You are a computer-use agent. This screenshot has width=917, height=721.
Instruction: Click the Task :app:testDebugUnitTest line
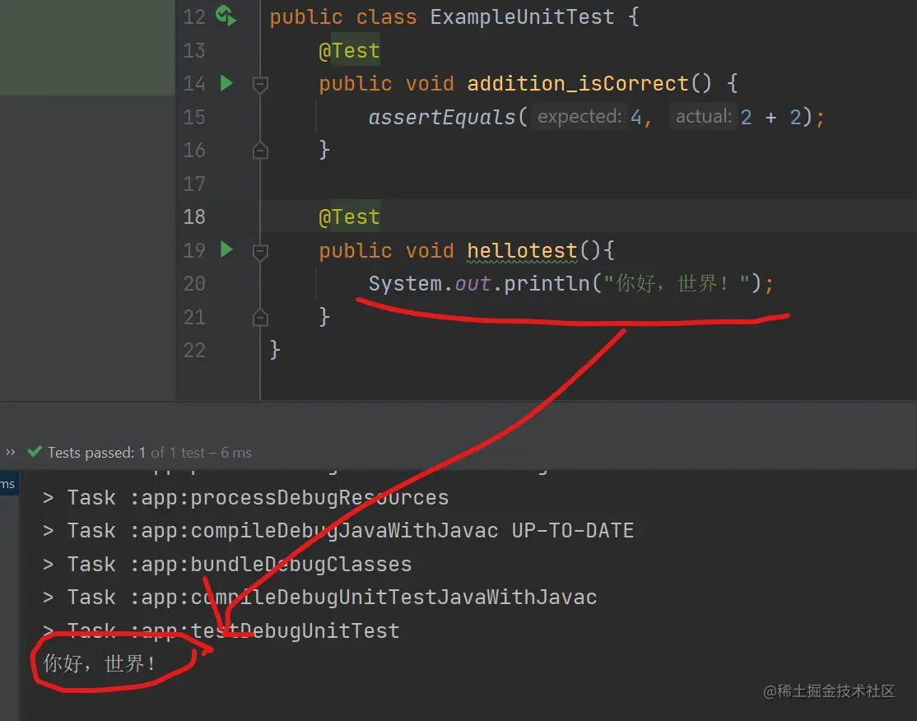pos(221,631)
